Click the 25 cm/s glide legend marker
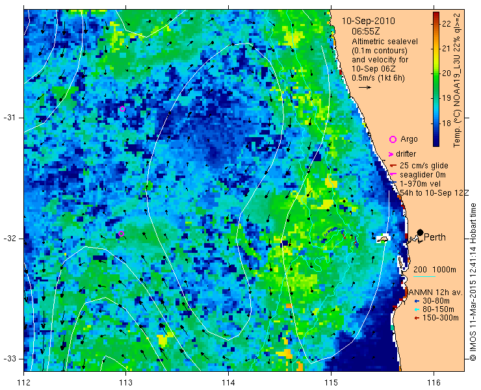Screen dimensions: 481x390 [393, 166]
